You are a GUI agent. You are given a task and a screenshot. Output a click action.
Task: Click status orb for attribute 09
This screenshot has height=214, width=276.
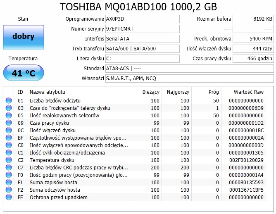(9, 123)
